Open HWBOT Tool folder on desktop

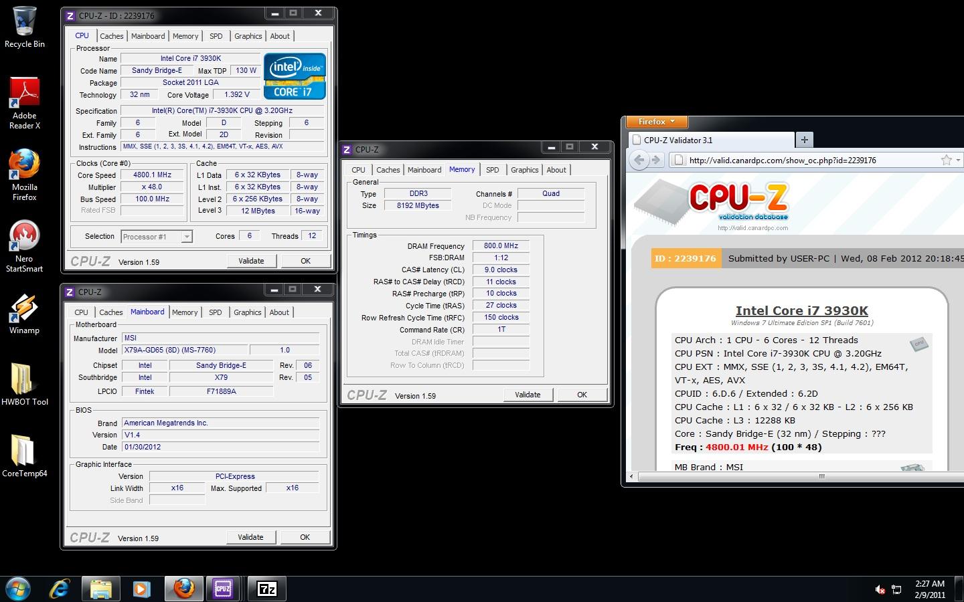25,385
